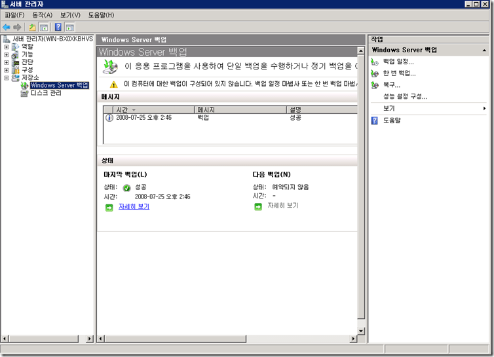Click the 서버 관리자 root node icon
This screenshot has height=357, width=494.
[7, 39]
